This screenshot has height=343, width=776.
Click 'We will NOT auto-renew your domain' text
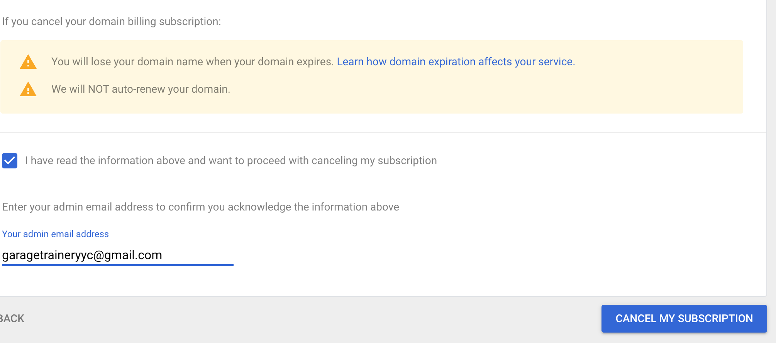click(x=141, y=89)
